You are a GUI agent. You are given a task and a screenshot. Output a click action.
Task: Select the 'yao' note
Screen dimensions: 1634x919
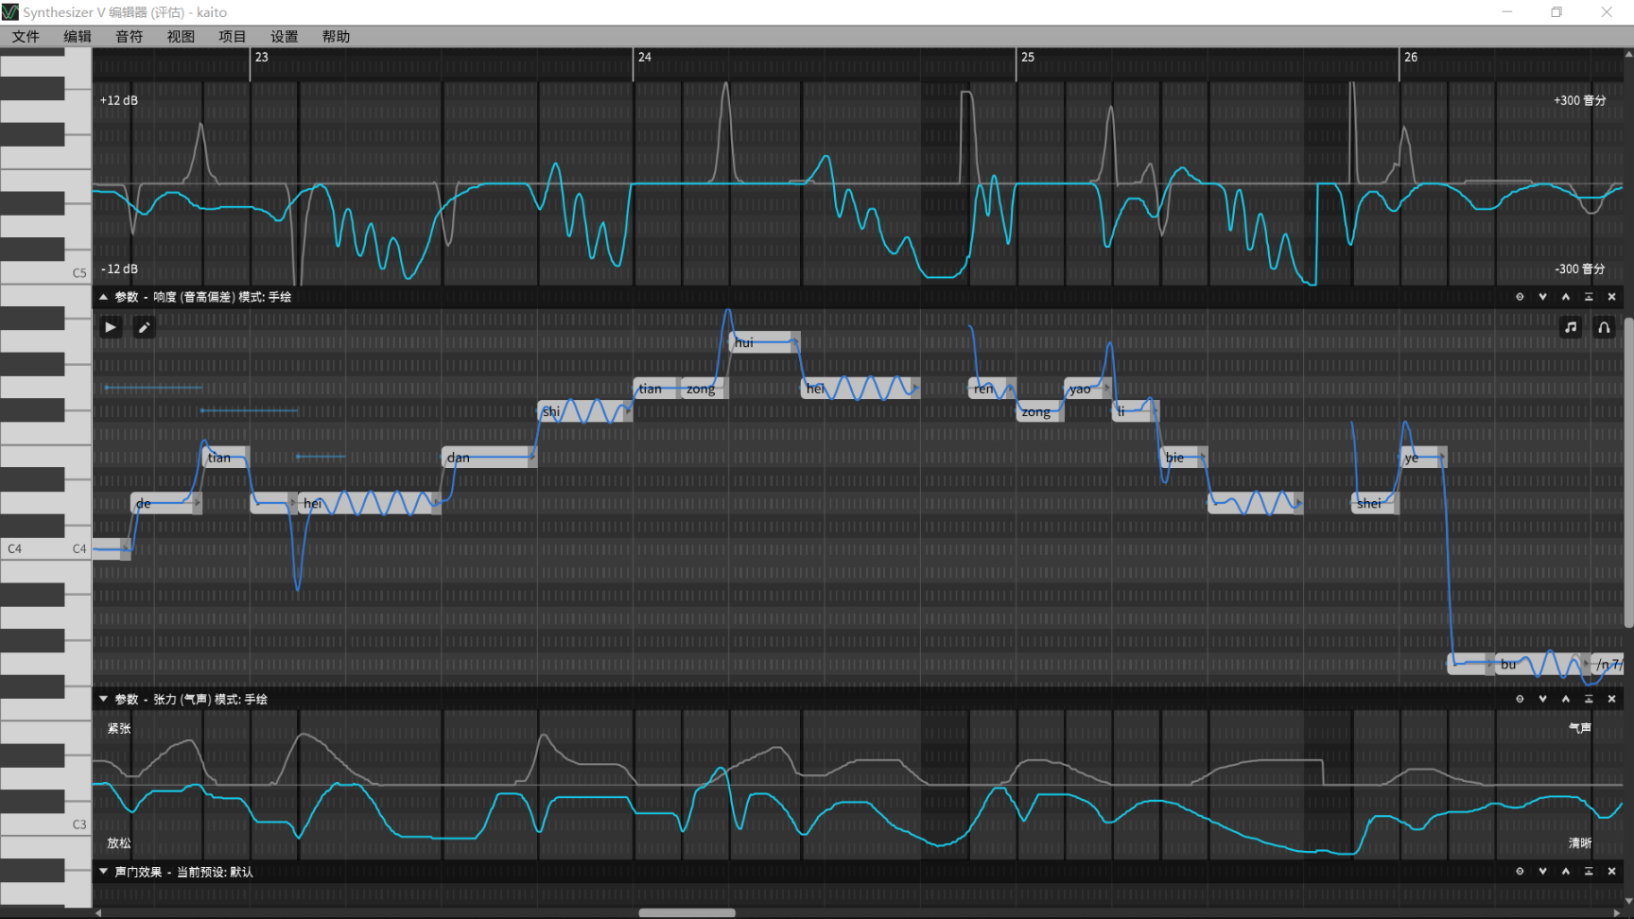pyautogui.click(x=1088, y=388)
